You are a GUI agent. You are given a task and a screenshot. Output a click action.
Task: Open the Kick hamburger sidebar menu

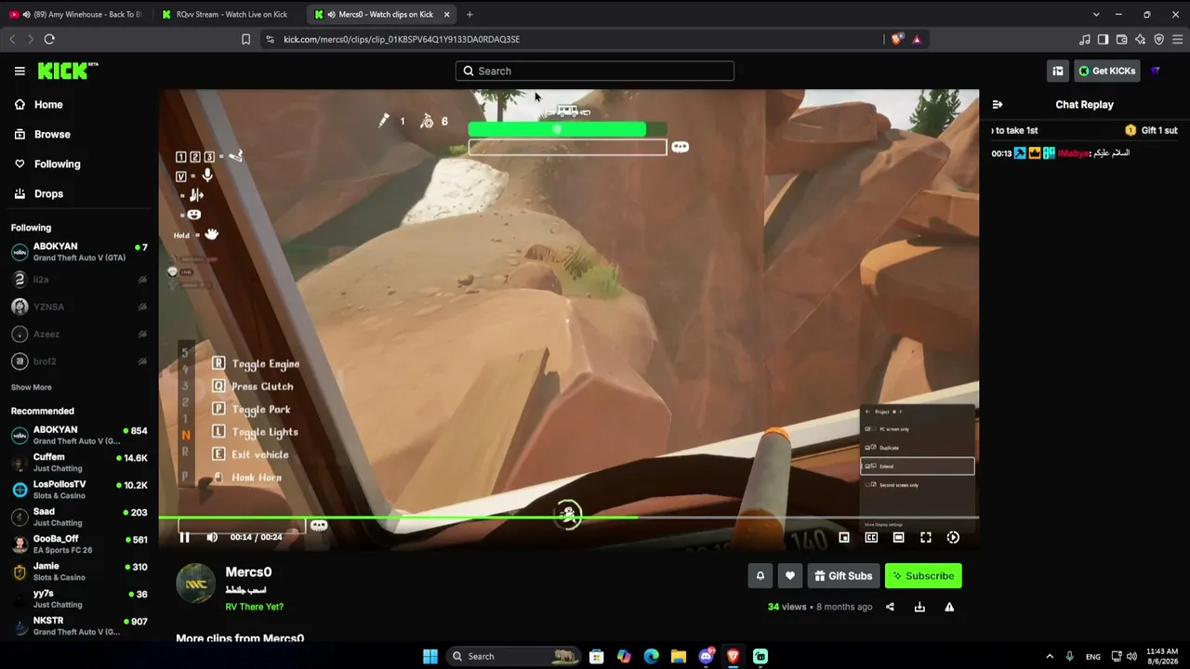click(20, 71)
